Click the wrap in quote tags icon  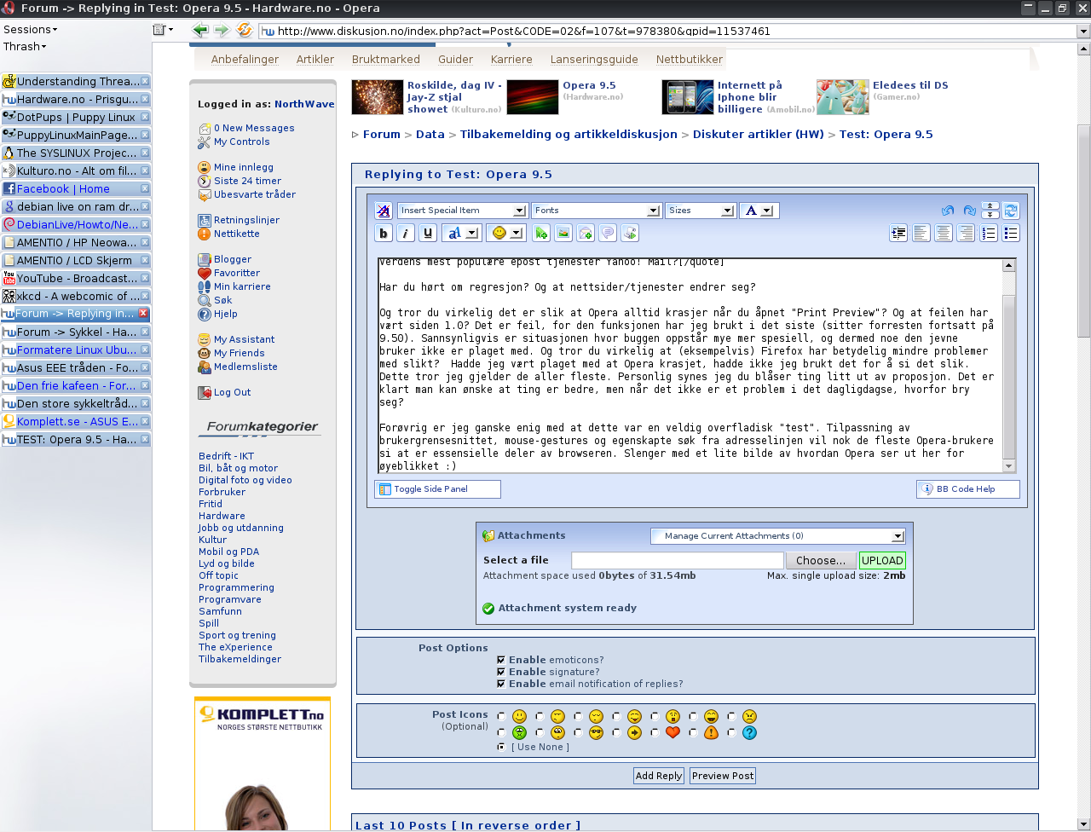point(608,233)
